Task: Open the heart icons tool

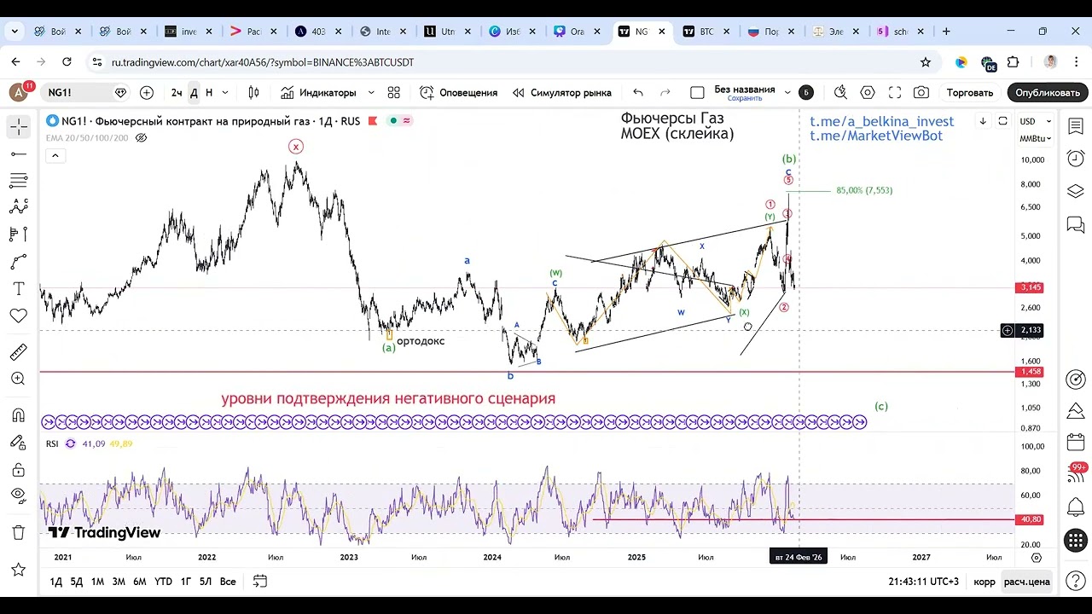Action: click(18, 316)
